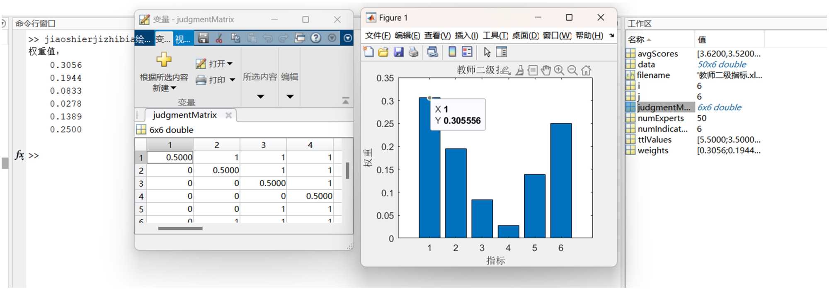This screenshot has height=289, width=829.
Task: Open the 根据所选内容新建 dropdown
Action: point(164,88)
